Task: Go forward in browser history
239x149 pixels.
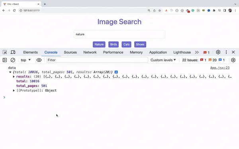Action: (x=9, y=10)
